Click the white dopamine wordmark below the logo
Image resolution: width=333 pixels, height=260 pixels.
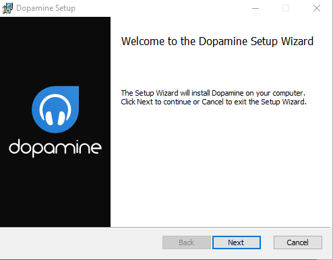click(x=55, y=148)
